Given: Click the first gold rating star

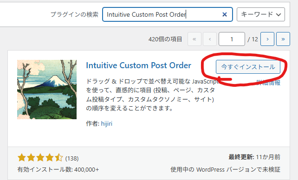Looking at the screenshot, I should pos(22,158).
